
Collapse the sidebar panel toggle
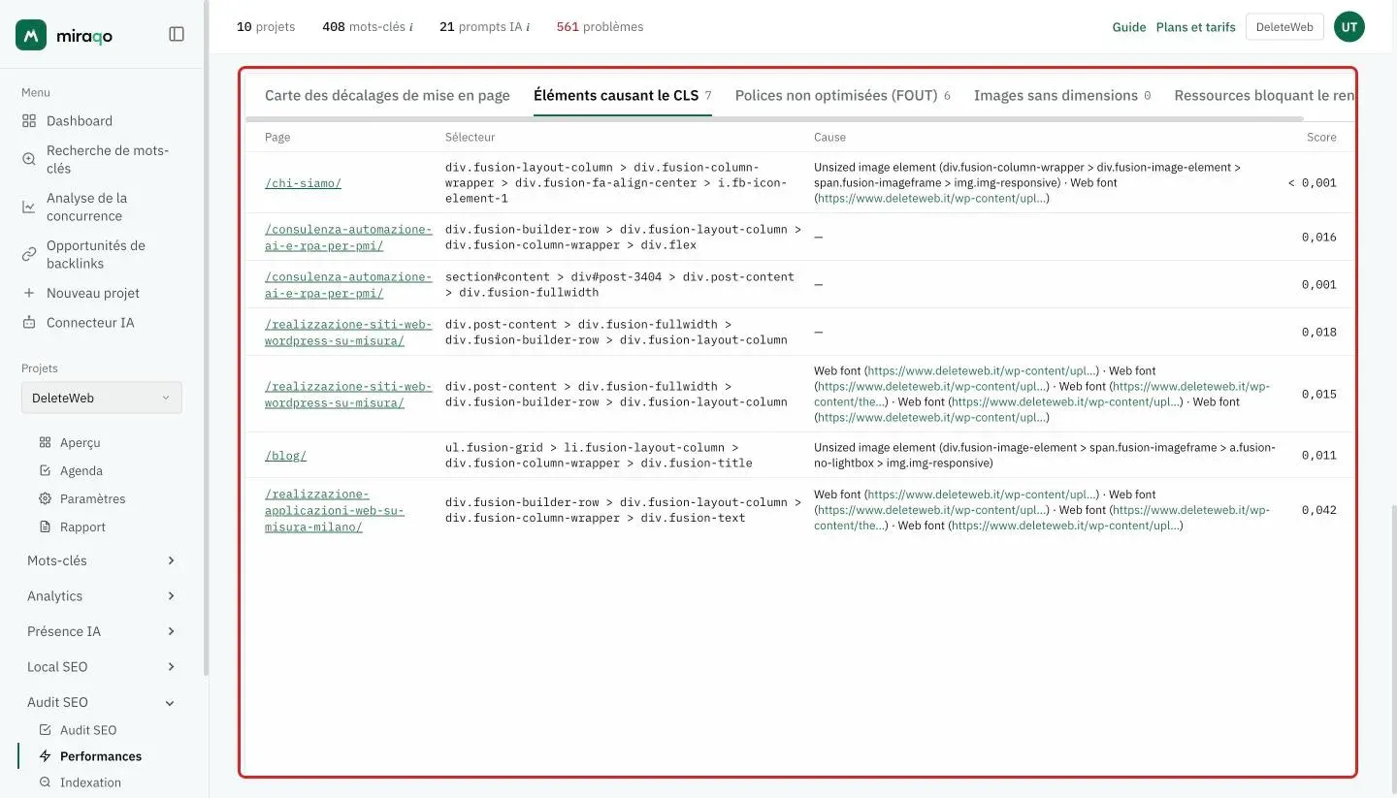pos(177,34)
